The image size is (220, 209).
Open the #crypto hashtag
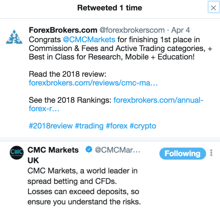(x=143, y=125)
